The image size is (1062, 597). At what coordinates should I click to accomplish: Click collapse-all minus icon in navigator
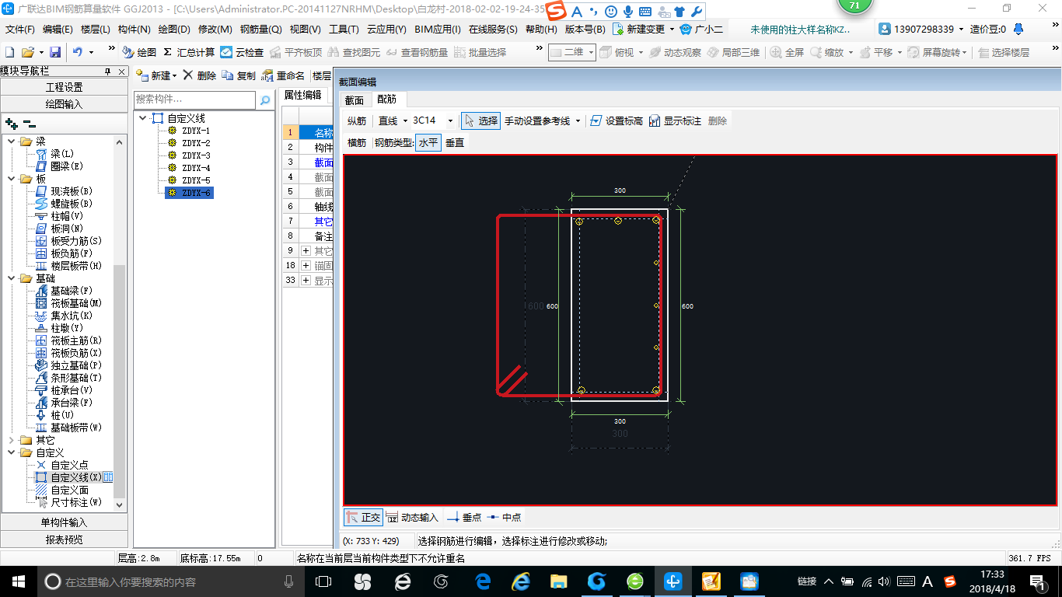[30, 123]
